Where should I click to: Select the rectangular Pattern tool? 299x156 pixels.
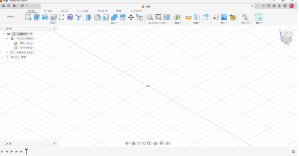(x=61, y=18)
